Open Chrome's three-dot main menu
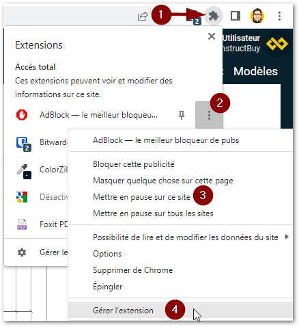 pyautogui.click(x=279, y=16)
